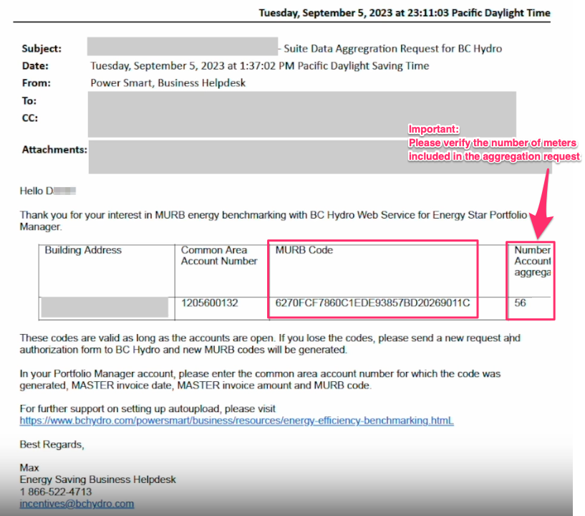
Task: Click the redacted To recipients field
Action: (x=301, y=100)
